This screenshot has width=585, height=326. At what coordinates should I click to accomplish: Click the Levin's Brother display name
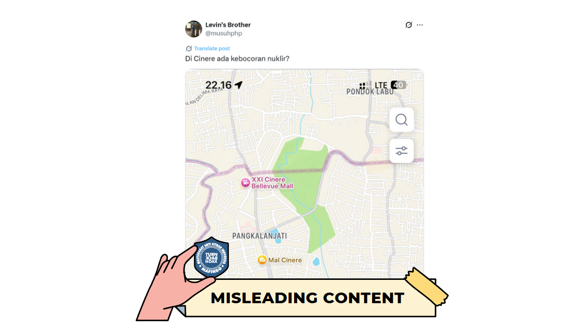coord(228,24)
